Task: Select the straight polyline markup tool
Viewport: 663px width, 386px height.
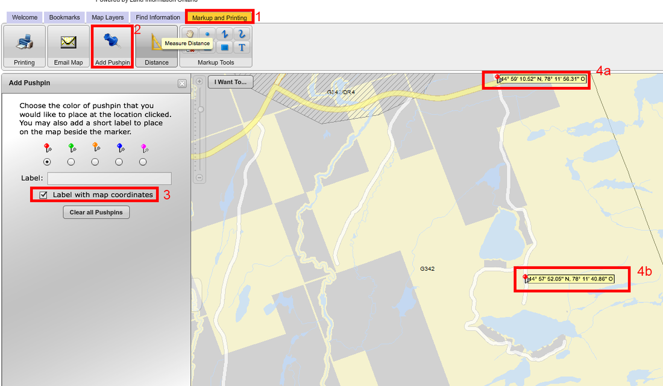Action: point(225,33)
